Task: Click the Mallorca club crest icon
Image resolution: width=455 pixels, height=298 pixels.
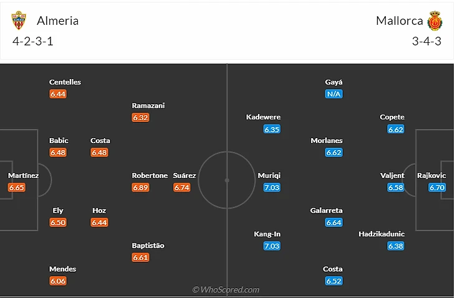Action: [434, 22]
